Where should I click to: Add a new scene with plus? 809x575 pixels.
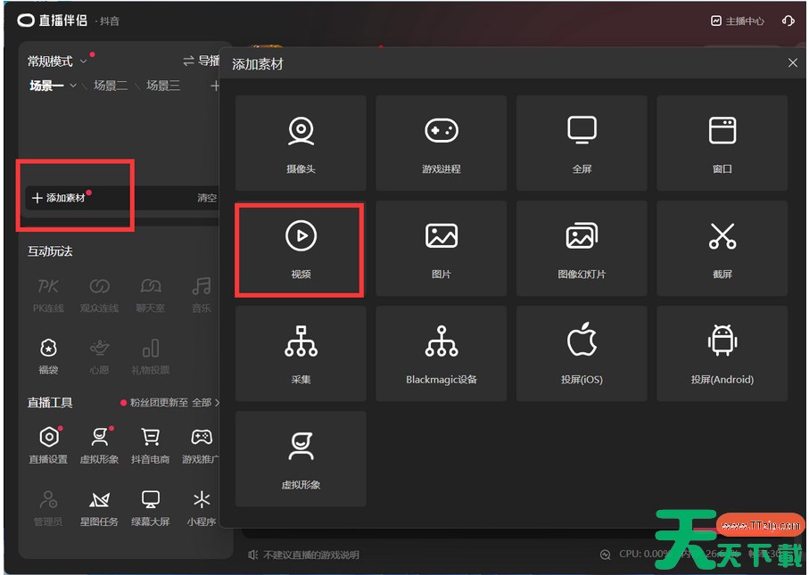pos(215,86)
